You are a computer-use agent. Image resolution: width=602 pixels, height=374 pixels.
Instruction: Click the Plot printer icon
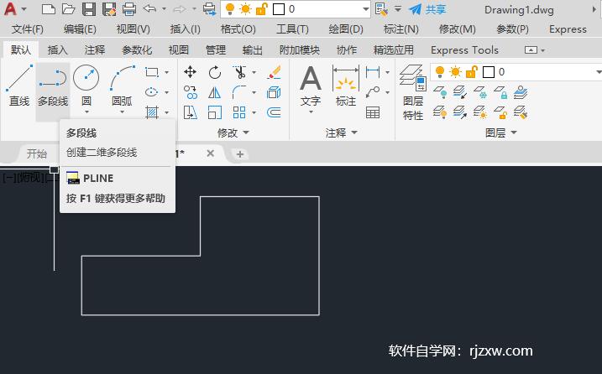tap(129, 9)
